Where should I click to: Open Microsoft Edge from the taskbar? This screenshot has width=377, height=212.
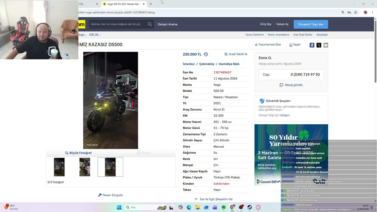[189, 207]
